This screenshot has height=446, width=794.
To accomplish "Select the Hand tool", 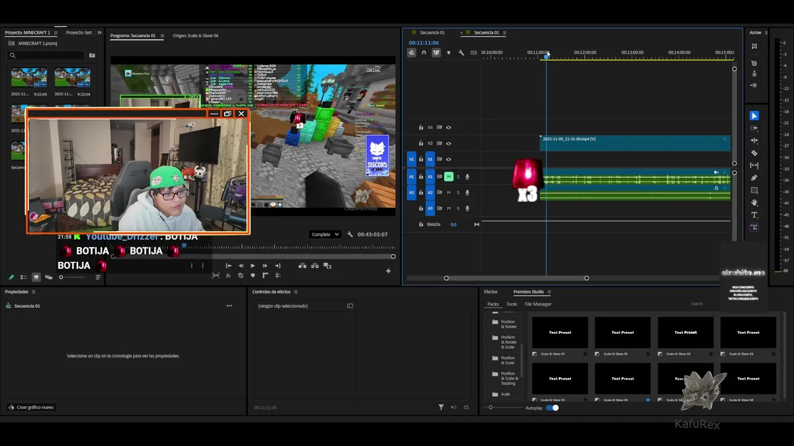I will click(754, 203).
